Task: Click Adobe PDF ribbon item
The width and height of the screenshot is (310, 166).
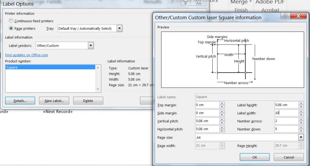Action: (270, 2)
